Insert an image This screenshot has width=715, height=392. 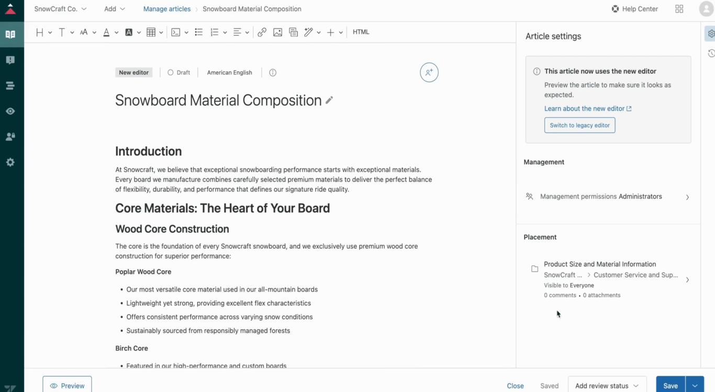tap(277, 32)
